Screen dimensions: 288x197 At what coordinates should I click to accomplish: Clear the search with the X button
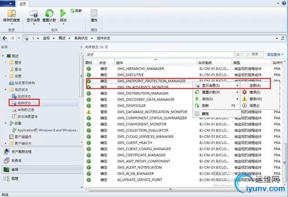pyautogui.click(x=238, y=55)
